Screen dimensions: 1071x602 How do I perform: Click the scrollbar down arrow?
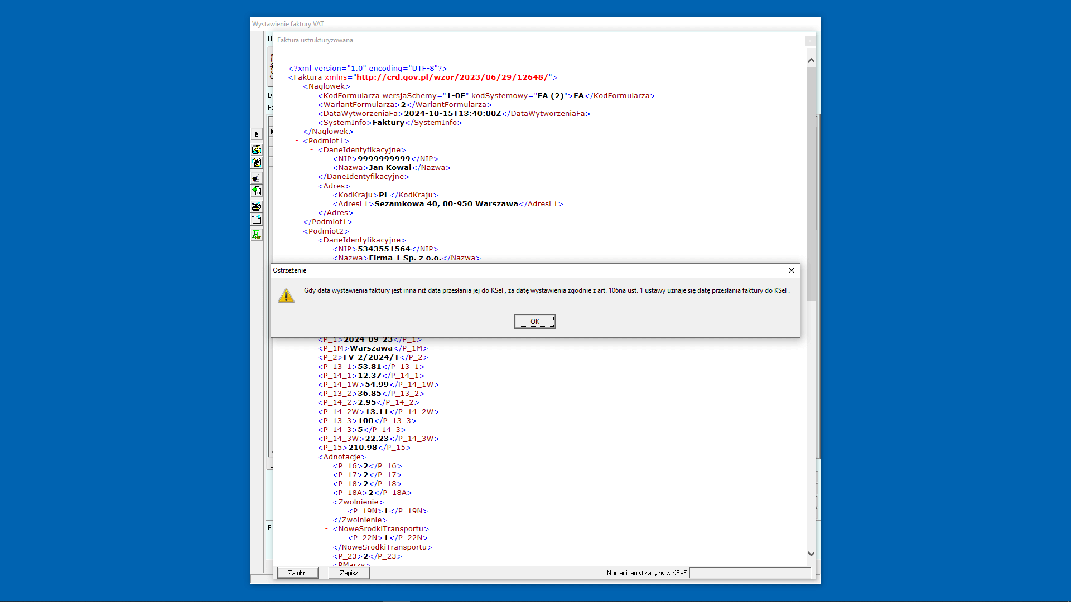[x=812, y=554]
